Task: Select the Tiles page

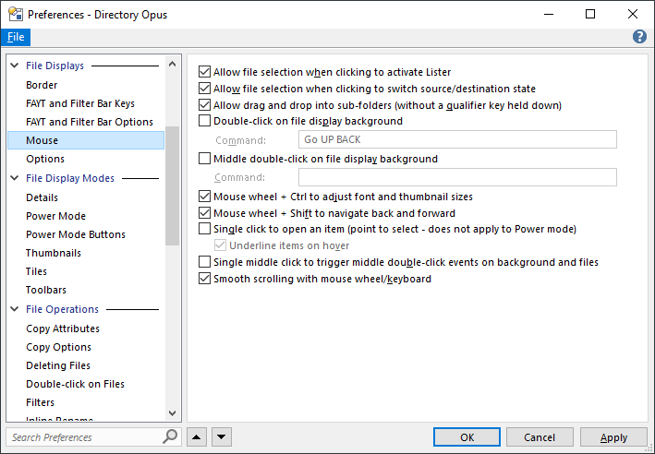Action: 36,271
